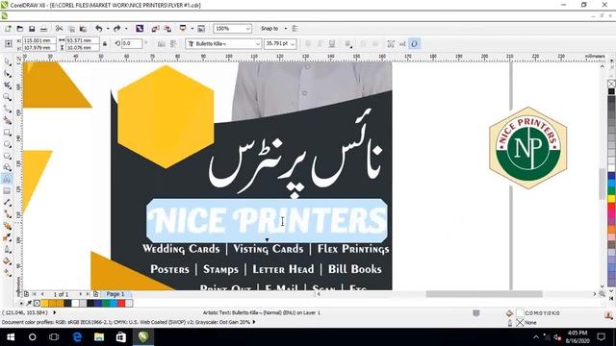Click the Publish to PDF icon
Image resolution: width=616 pixels, height=346 pixels.
click(183, 29)
